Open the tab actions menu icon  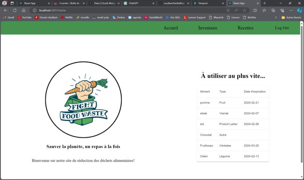[x=12, y=3]
